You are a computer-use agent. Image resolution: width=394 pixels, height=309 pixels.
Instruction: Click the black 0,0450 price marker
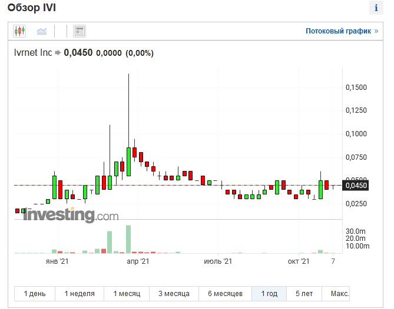tap(356, 186)
